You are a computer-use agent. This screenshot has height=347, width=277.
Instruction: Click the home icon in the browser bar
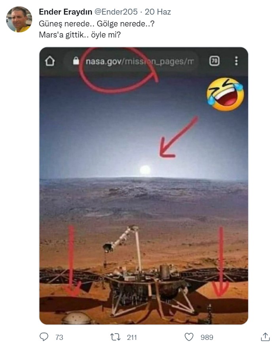pyautogui.click(x=50, y=61)
